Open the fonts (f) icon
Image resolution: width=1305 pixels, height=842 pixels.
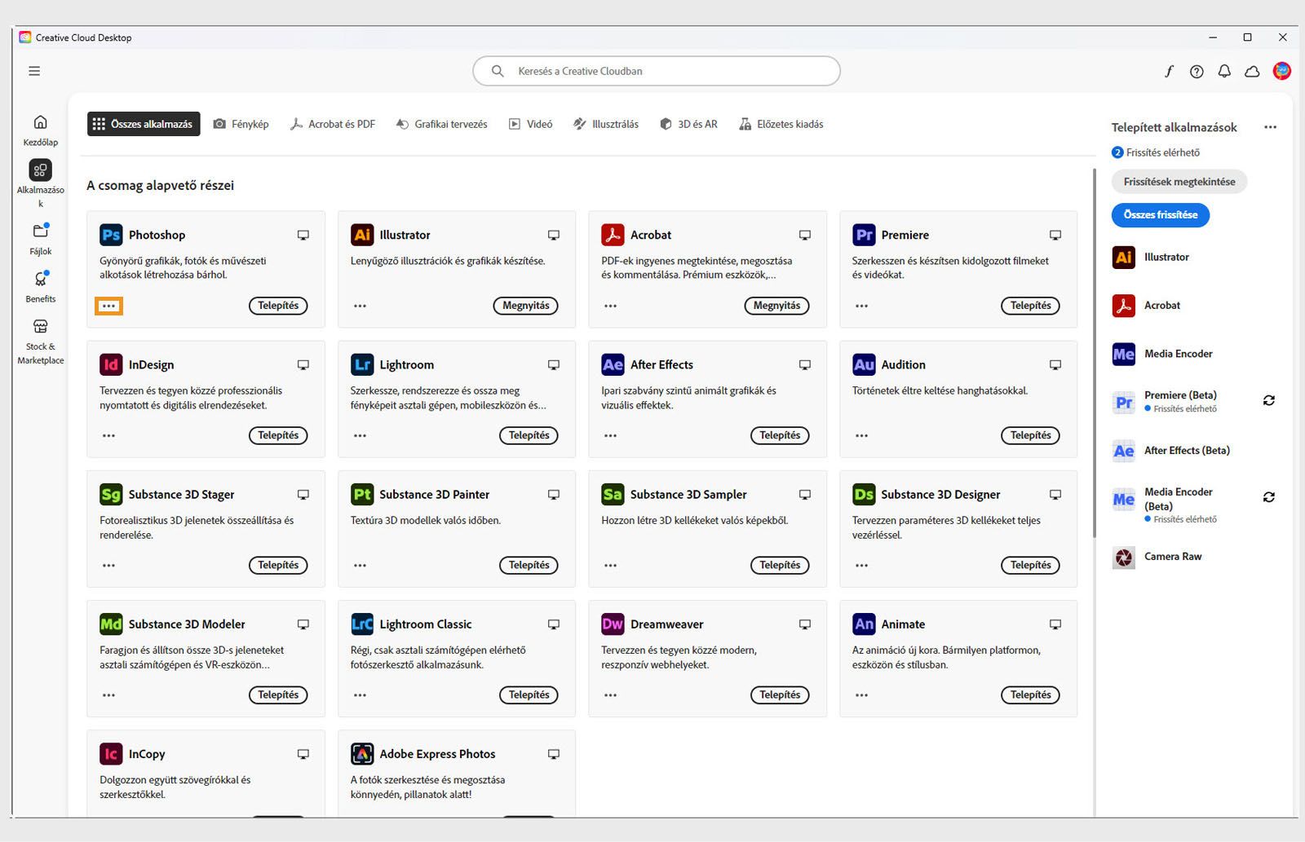(x=1169, y=71)
